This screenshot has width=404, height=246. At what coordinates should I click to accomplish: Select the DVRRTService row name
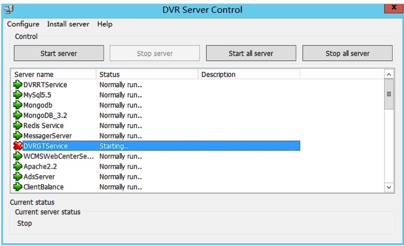pos(45,85)
